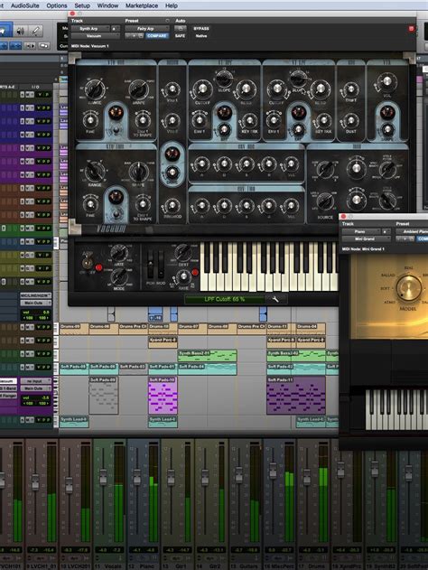Click next preset plus button
The height and width of the screenshot is (570, 428).
point(134,35)
